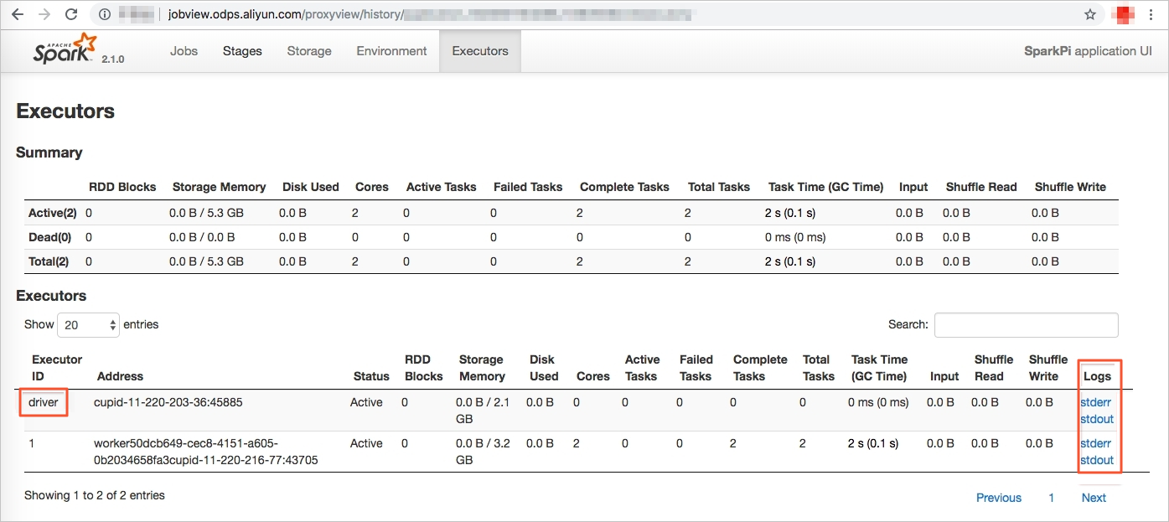Sort executors table by Input header
Screen dimensions: 1169x522
point(944,376)
